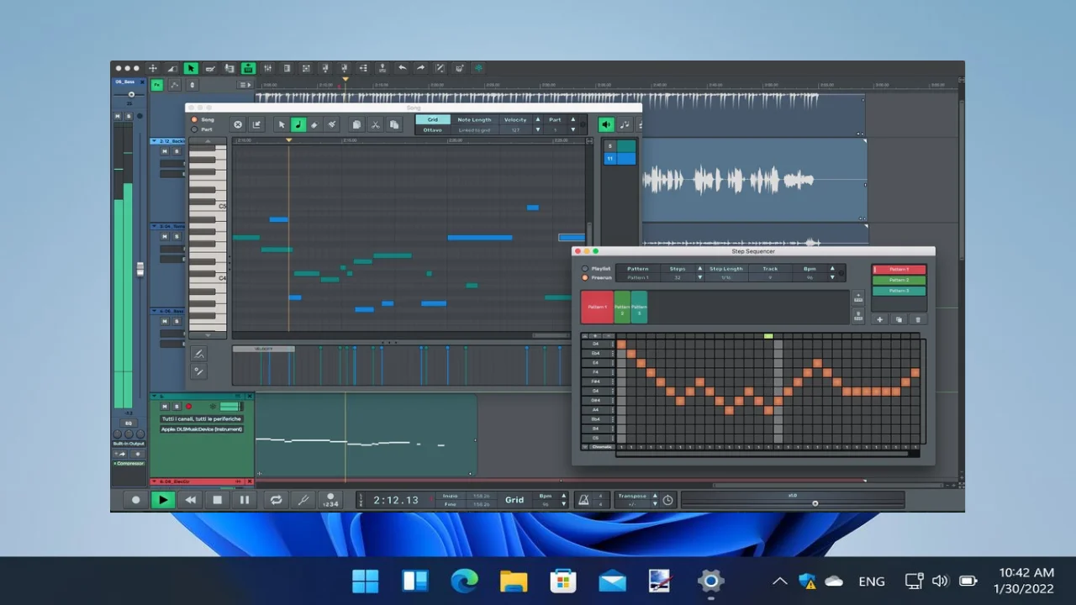Redo the action in main toolbar
Image resolution: width=1076 pixels, height=605 pixels.
(420, 68)
